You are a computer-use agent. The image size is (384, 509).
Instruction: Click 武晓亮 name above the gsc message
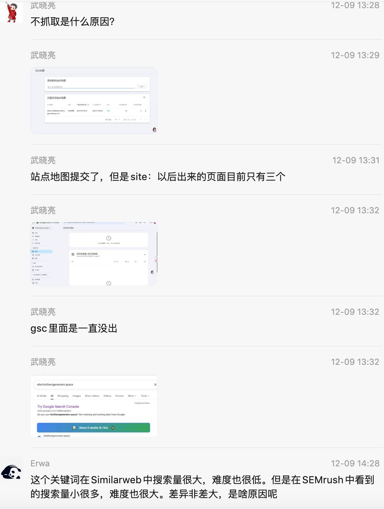43,312
